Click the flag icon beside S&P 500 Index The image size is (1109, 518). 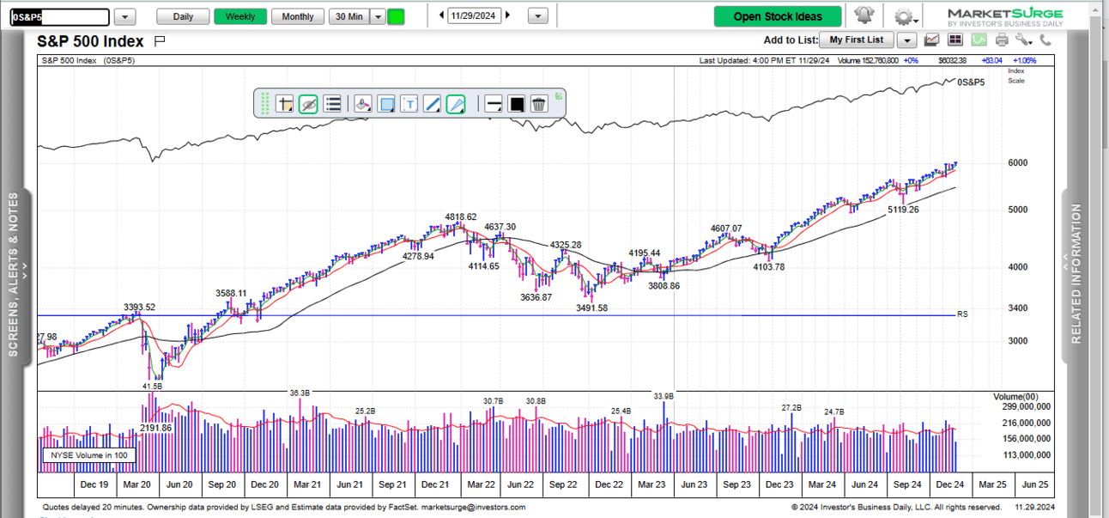point(160,41)
